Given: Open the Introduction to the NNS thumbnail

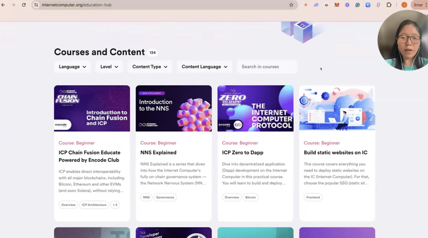Looking at the screenshot, I should point(174,108).
